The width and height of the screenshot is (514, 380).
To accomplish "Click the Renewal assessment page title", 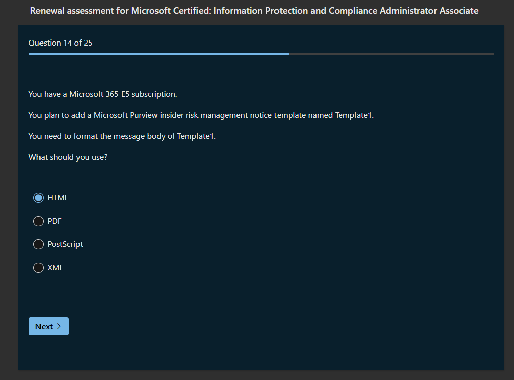I will point(254,11).
